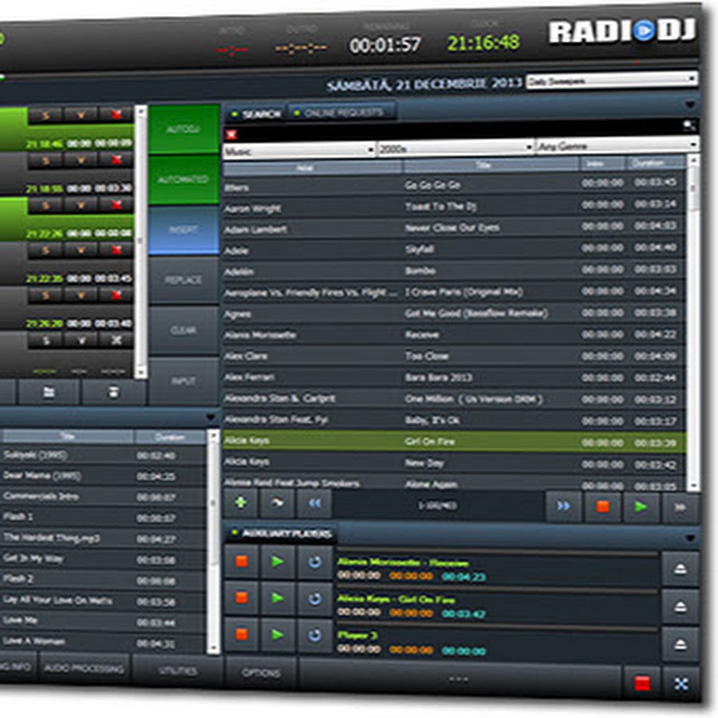This screenshot has height=718, width=718.
Task: Eject the Player 3 auxiliary deck
Action: click(681, 645)
